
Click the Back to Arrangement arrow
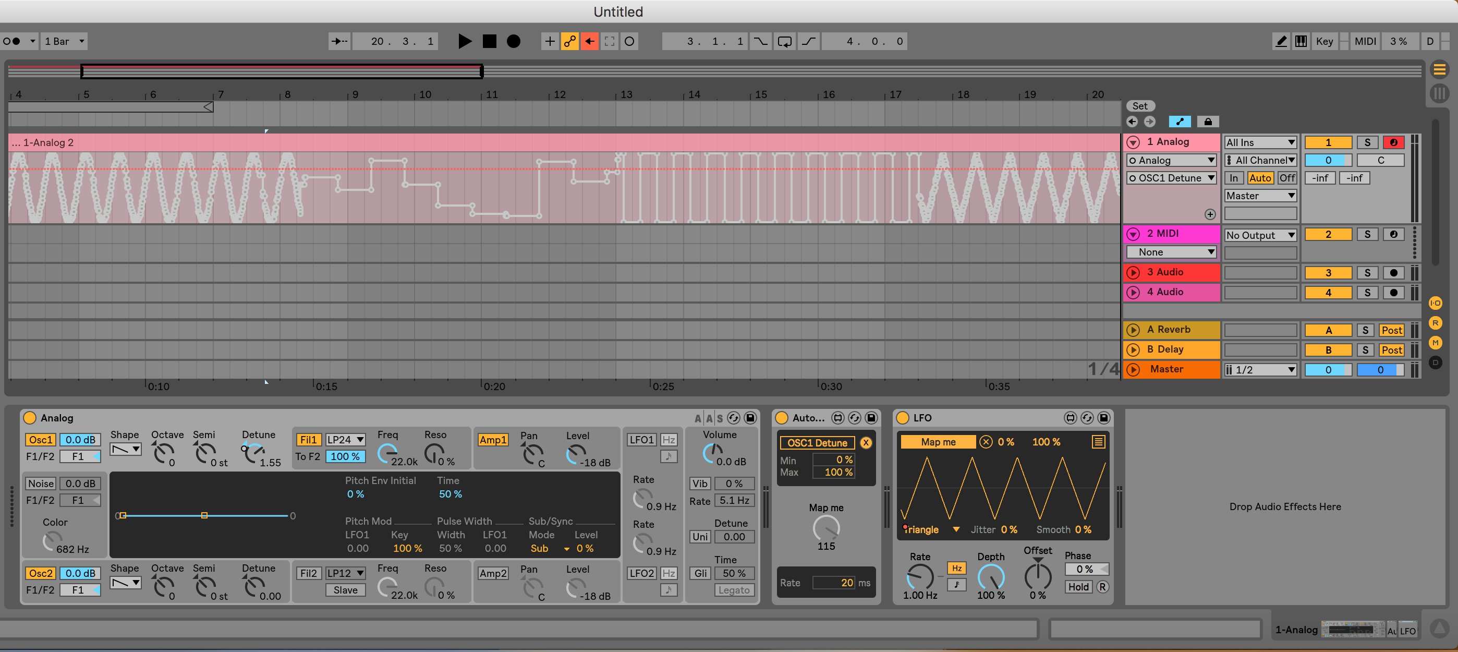(589, 41)
